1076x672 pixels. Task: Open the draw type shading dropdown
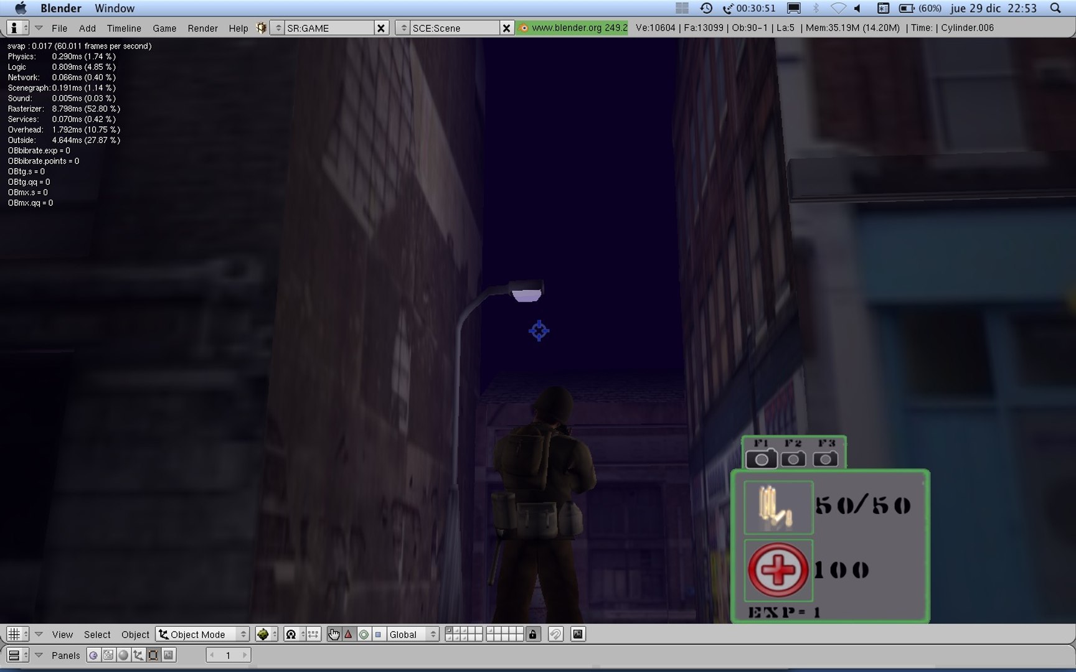[267, 634]
